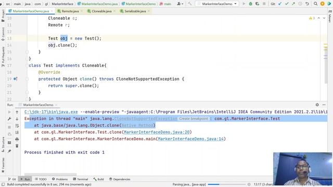Toggle scroll to end of console

coord(17,132)
